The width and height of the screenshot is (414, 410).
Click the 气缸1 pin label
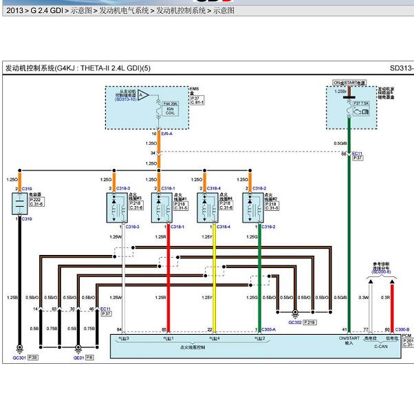(x=168, y=338)
